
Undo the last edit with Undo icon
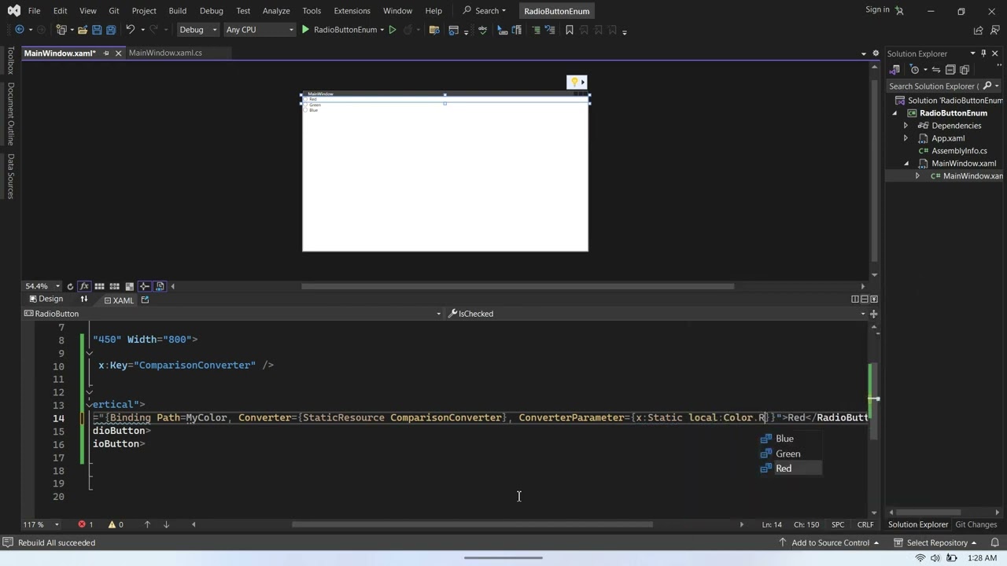tap(131, 30)
